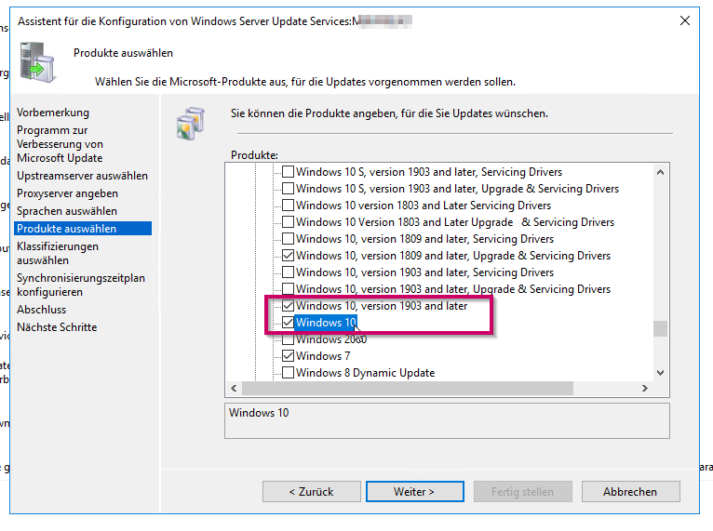Check Windows 10 1903 Upgrade & Servicing Drivers

point(288,289)
